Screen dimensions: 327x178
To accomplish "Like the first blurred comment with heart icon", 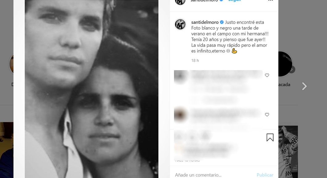I will click(267, 75).
